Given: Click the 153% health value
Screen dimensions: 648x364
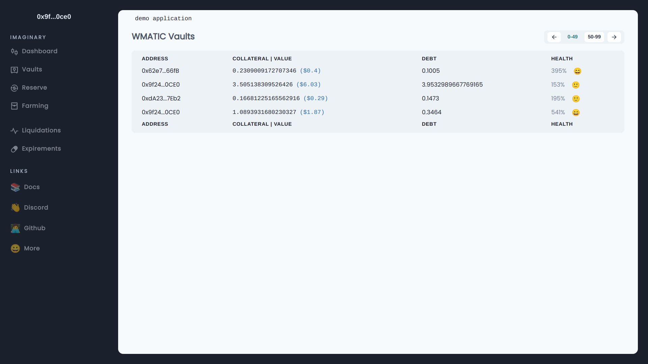Looking at the screenshot, I should coord(558,85).
